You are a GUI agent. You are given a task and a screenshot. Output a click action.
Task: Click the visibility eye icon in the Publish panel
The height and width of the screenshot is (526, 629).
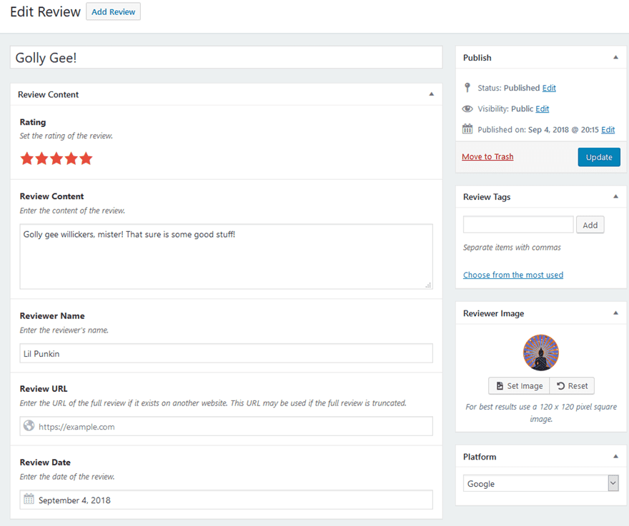point(467,108)
